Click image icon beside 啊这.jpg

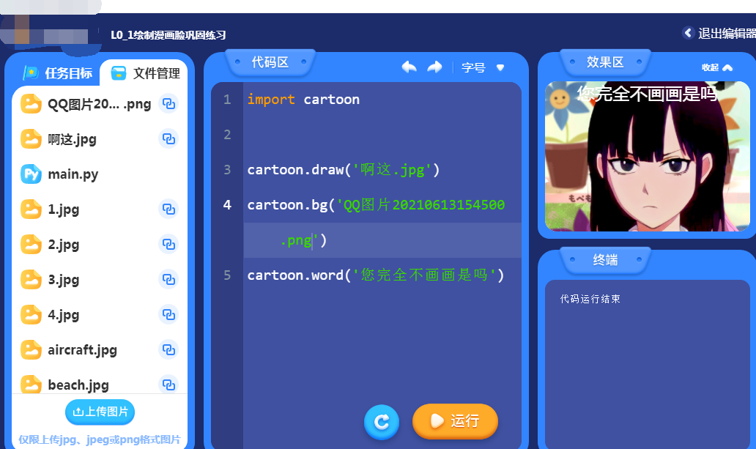31,139
